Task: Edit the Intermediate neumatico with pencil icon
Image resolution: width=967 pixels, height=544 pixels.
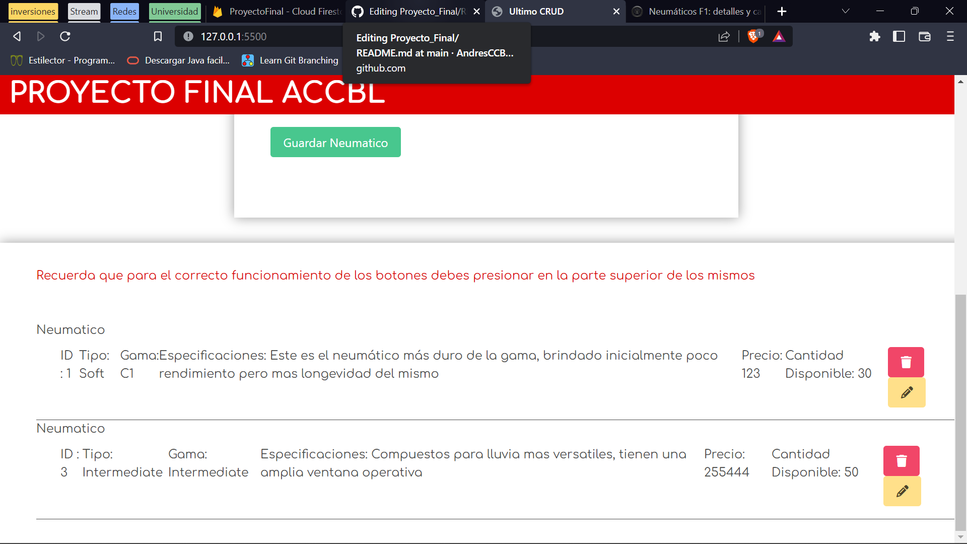Action: point(902,491)
